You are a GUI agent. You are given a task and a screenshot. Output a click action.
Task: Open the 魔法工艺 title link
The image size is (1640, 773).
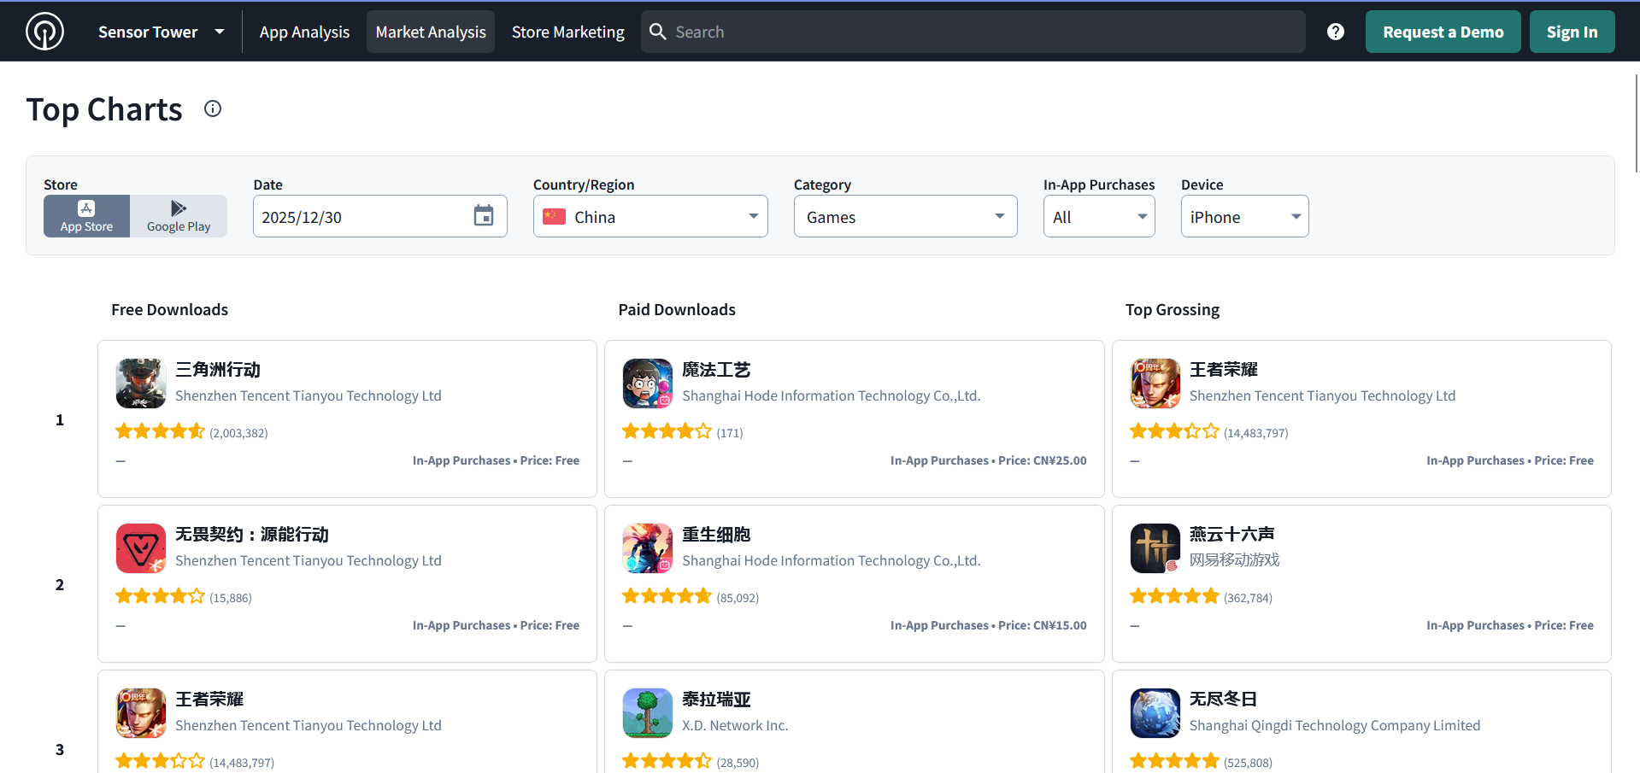pos(716,370)
